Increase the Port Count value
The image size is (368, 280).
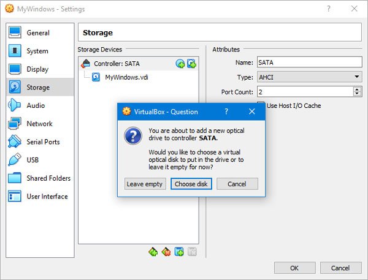(x=357, y=89)
